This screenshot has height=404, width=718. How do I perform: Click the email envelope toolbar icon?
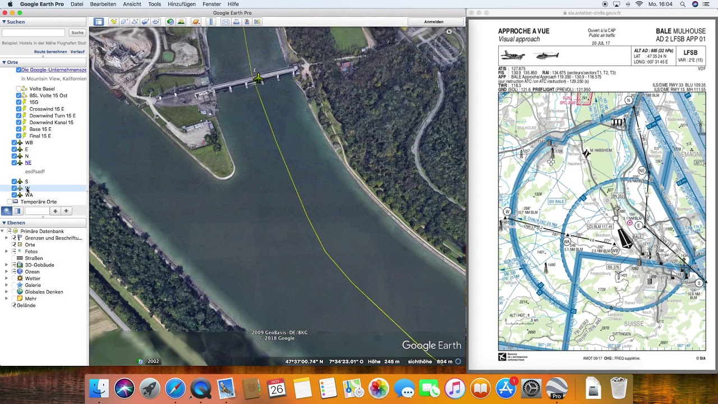click(225, 22)
